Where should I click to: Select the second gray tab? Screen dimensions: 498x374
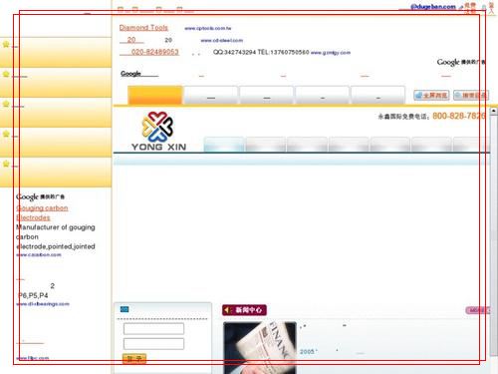point(266,95)
